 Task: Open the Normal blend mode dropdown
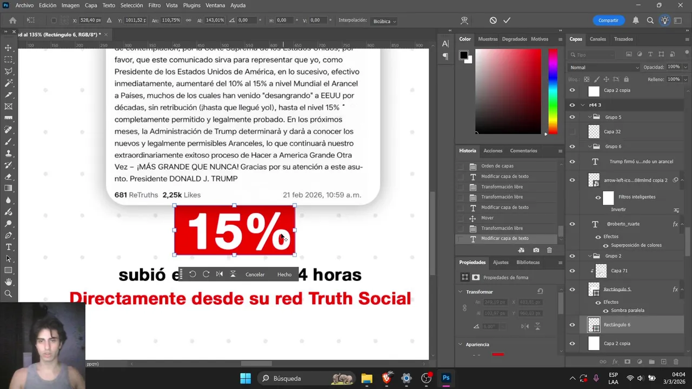[x=604, y=68]
